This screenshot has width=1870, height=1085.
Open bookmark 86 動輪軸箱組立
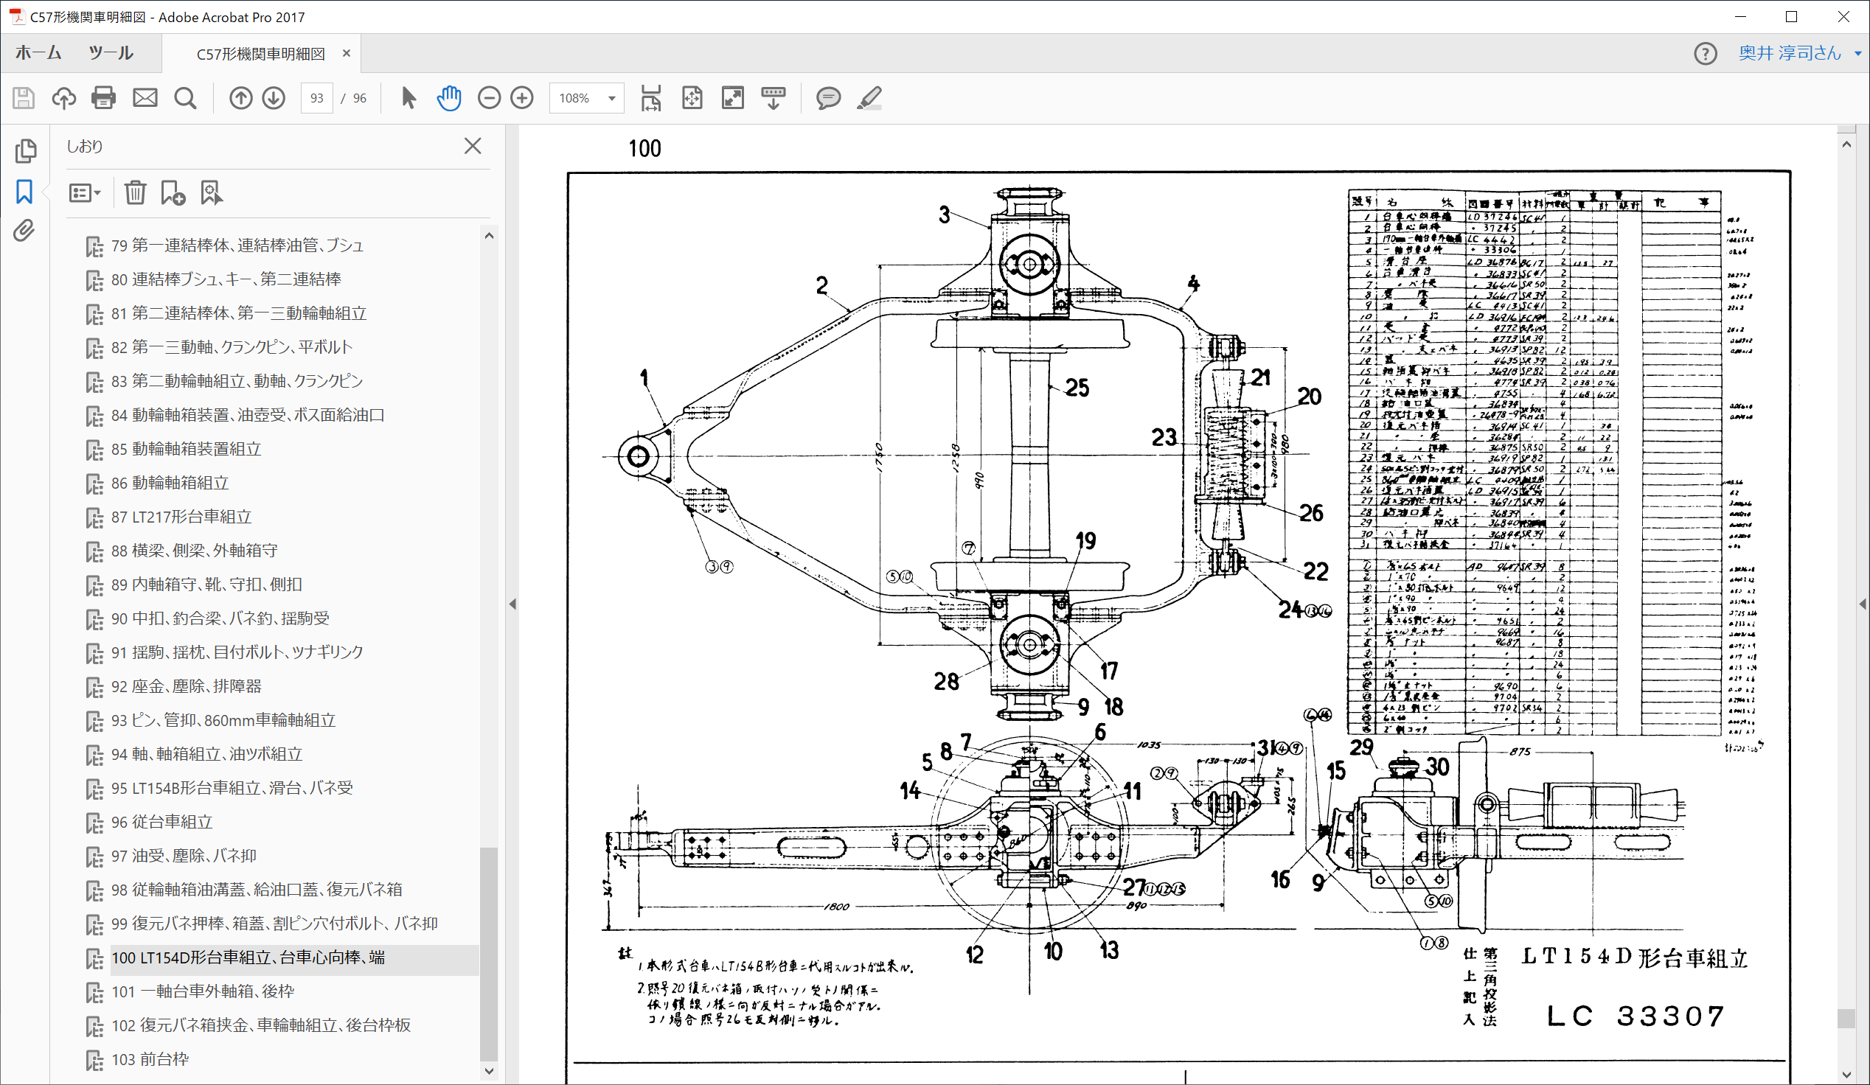(x=169, y=483)
